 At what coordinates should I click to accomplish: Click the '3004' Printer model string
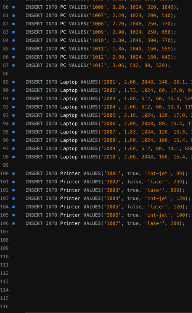(112, 198)
